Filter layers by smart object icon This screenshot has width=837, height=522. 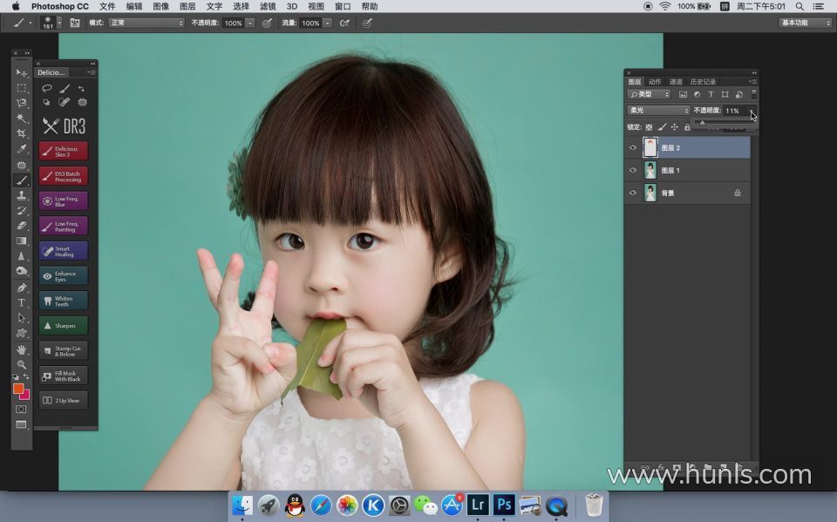(738, 94)
